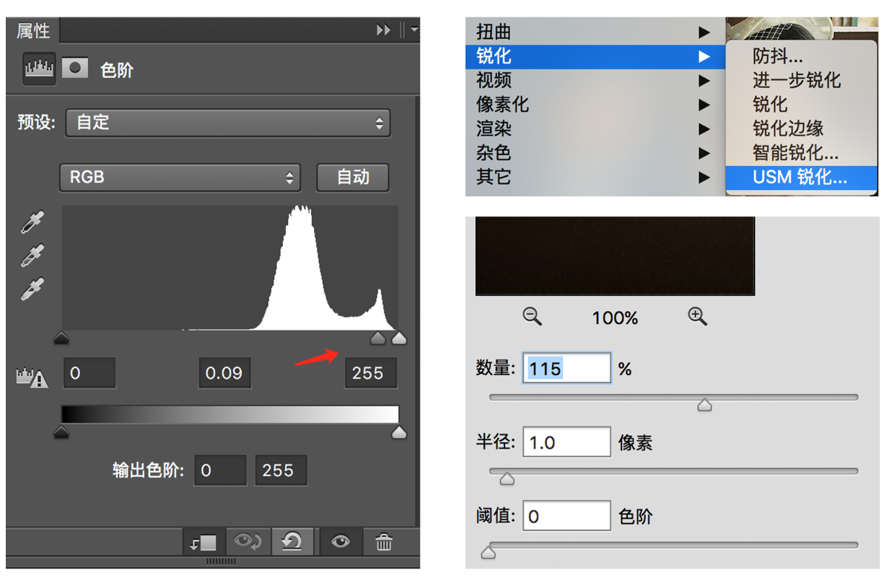This screenshot has width=892, height=583.
Task: Open the 像素化 filter submenu
Action: pyautogui.click(x=595, y=104)
